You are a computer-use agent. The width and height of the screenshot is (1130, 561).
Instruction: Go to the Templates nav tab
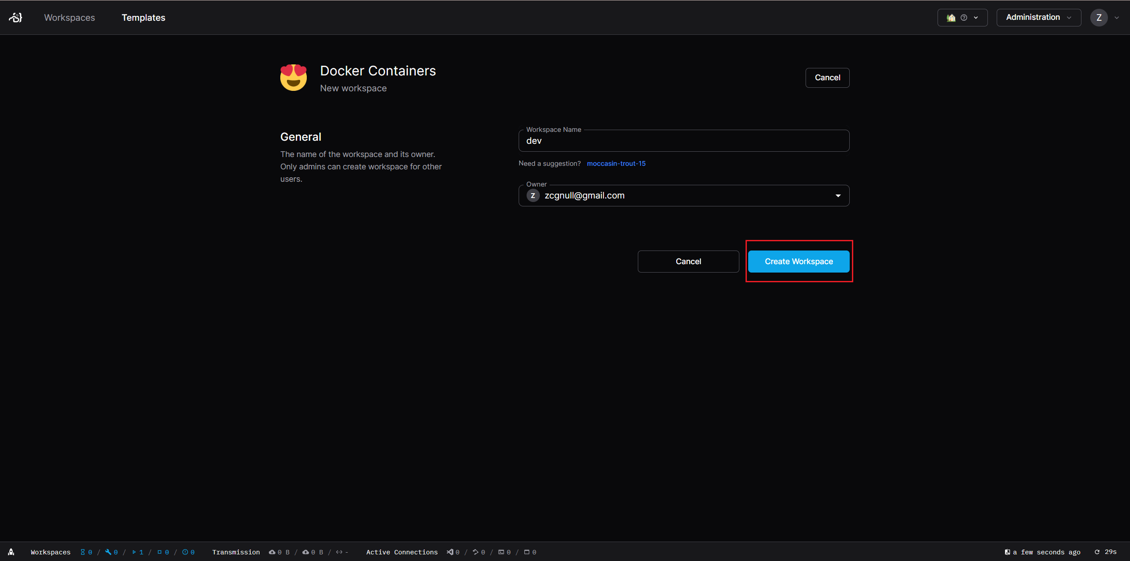pos(143,18)
